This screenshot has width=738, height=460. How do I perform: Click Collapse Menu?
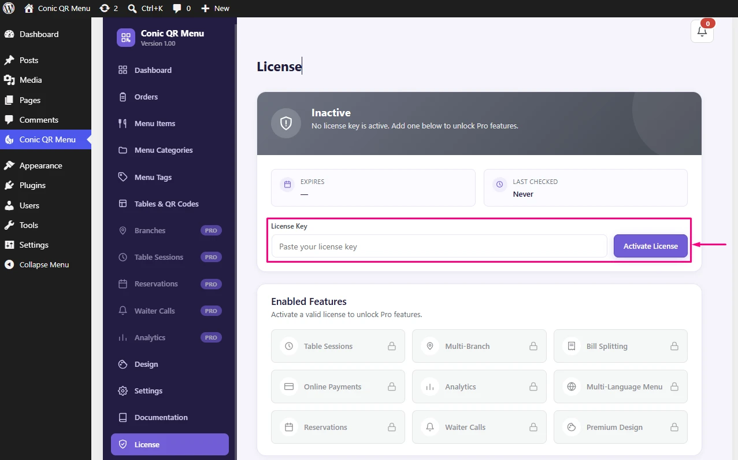pos(46,264)
